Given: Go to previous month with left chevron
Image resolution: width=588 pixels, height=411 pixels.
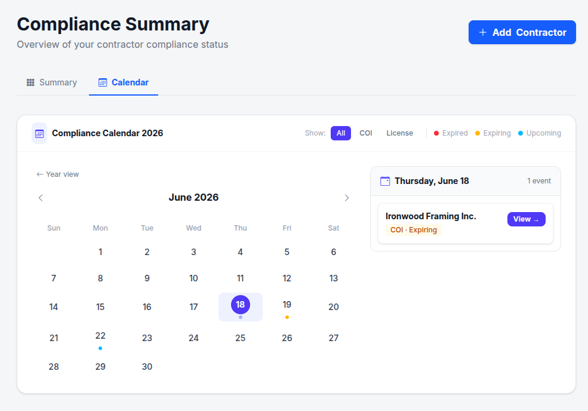Looking at the screenshot, I should point(41,198).
